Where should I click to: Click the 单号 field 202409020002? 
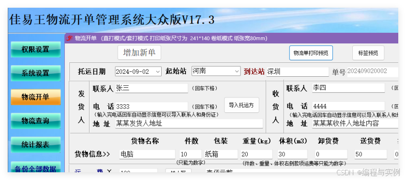click(x=372, y=71)
